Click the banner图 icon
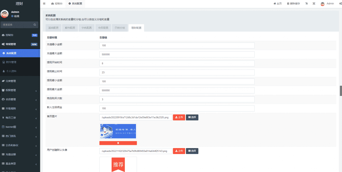342x172 pixels. click(x=3, y=127)
